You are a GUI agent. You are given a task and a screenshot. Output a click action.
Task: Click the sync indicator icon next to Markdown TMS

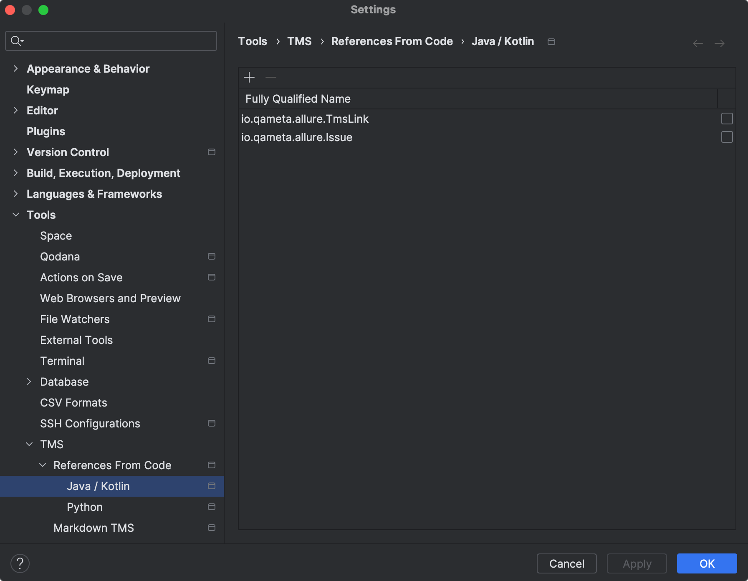[212, 528]
